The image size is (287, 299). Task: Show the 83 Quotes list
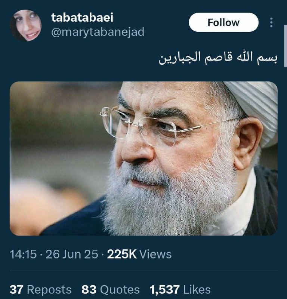110,290
